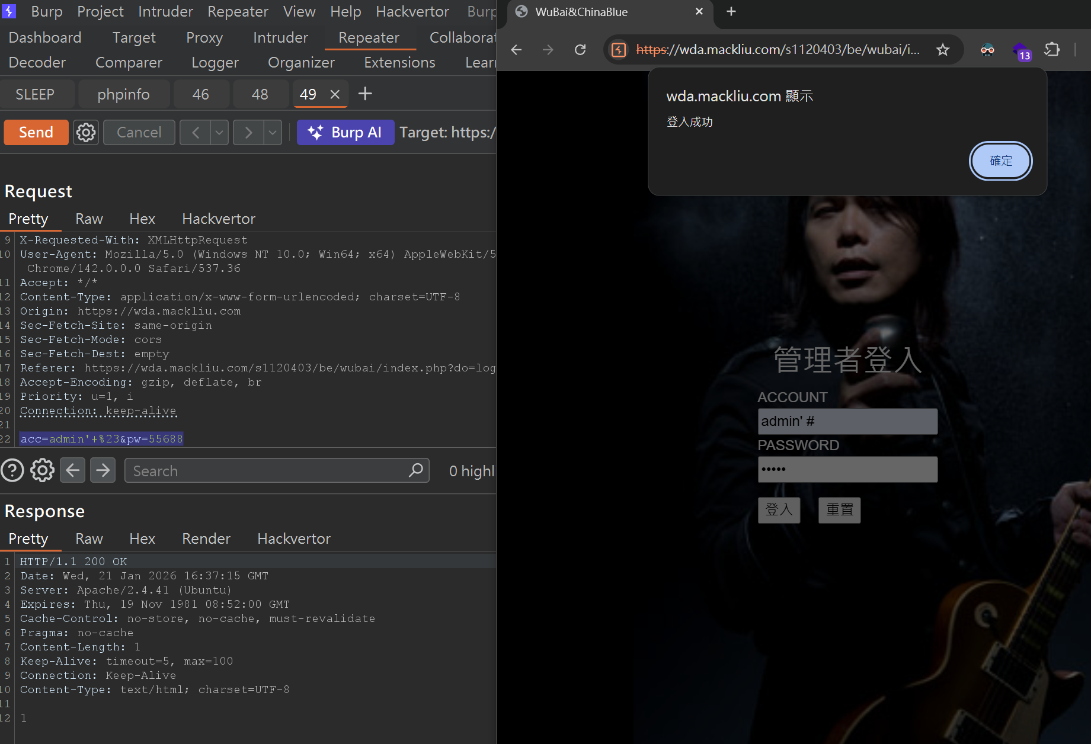Open the View menu
The image size is (1091, 744).
[x=299, y=11]
